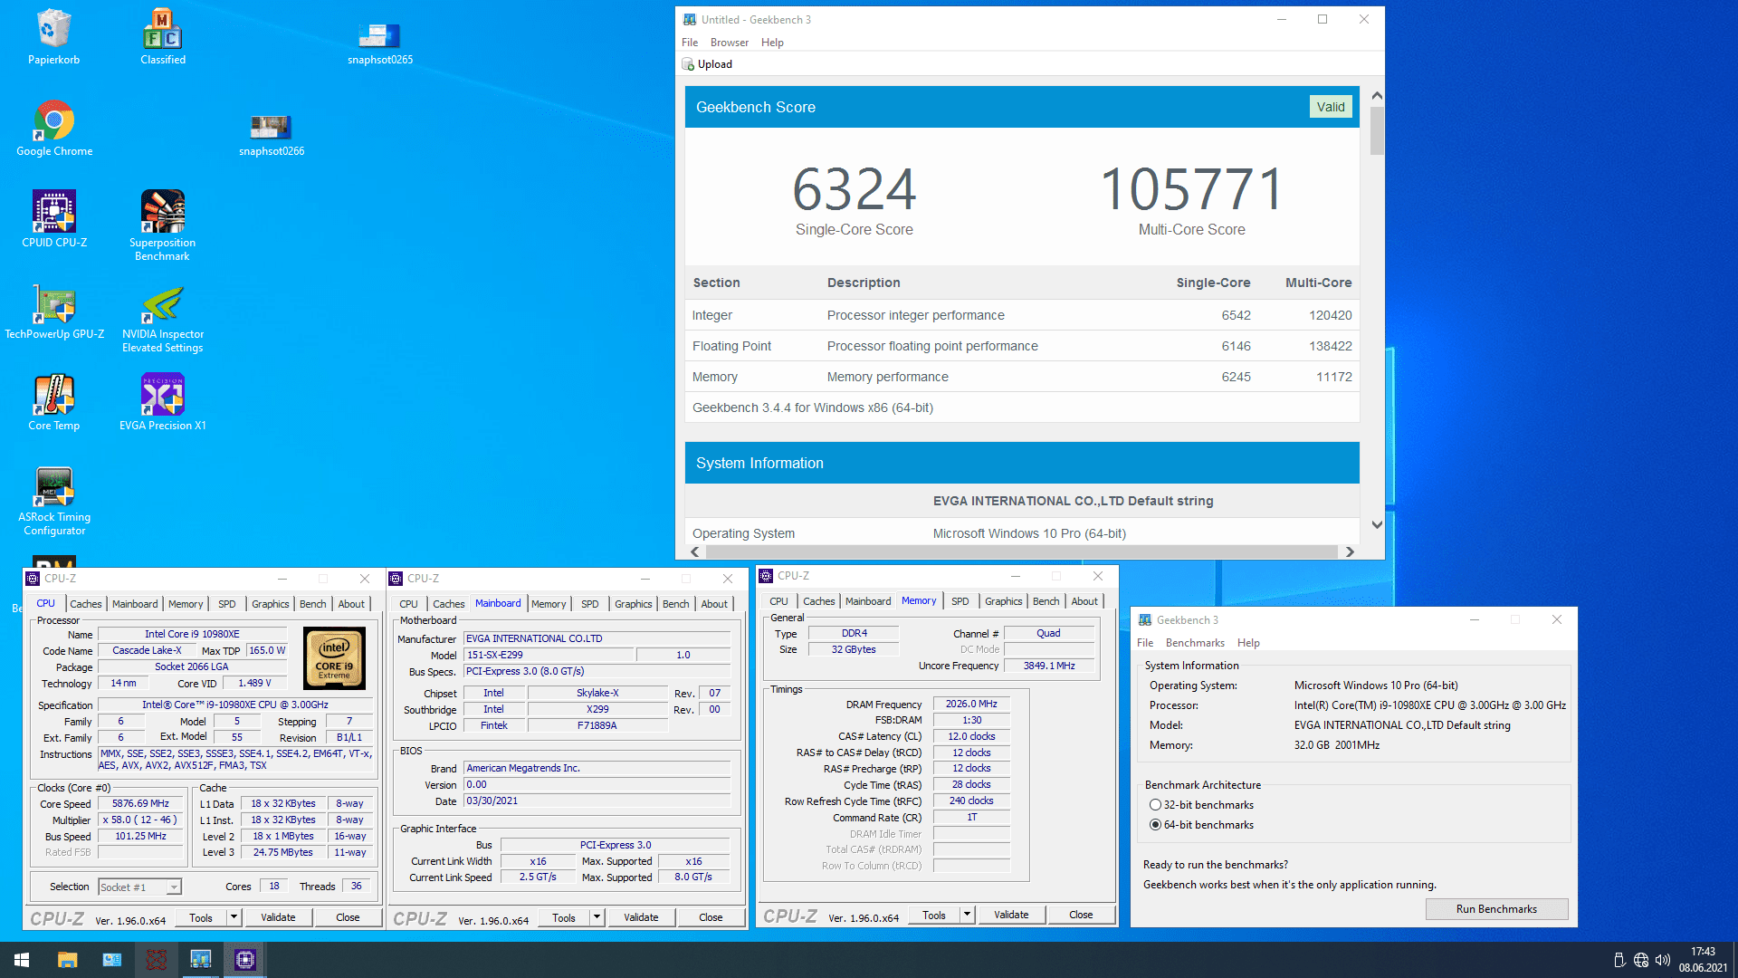Launch CPUID CPU-Z desktop shortcut

pyautogui.click(x=54, y=219)
